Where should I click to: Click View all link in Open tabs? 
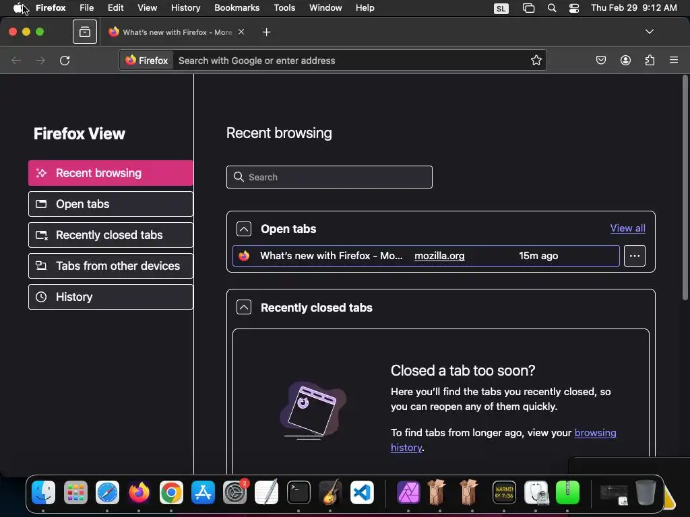pos(627,228)
